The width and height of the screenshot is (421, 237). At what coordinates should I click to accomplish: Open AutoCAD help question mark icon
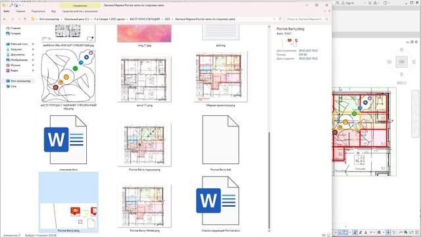(x=385, y=3)
